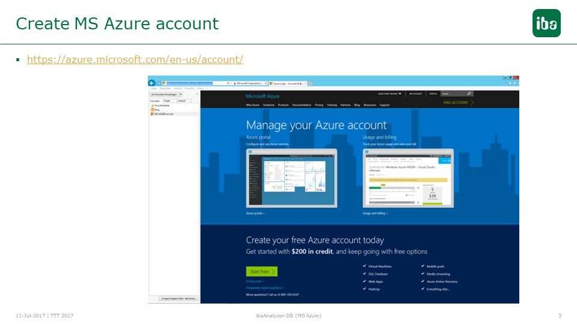
Task: Open the Azure portal > link
Action: [255, 213]
